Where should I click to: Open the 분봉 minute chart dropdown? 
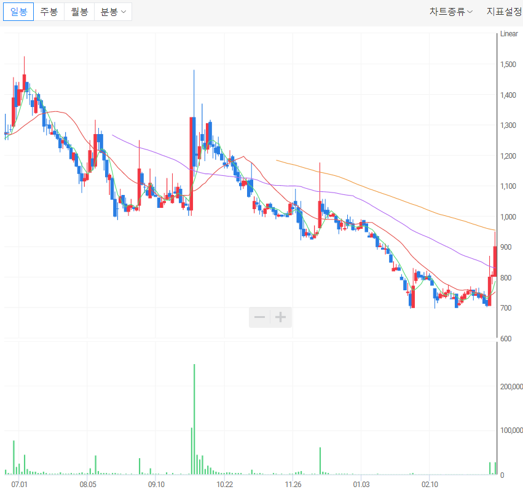coord(113,12)
